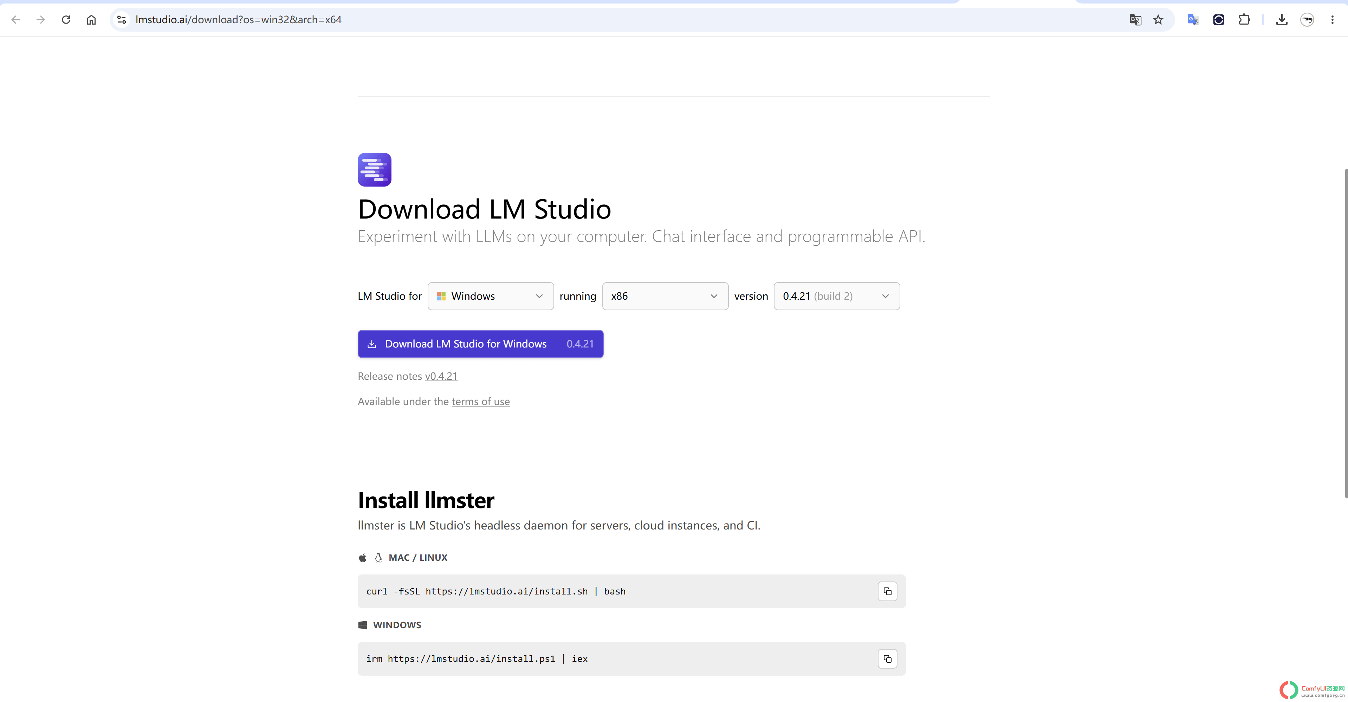This screenshot has width=1348, height=702.
Task: Open the Google Translate extension
Action: click(1193, 20)
